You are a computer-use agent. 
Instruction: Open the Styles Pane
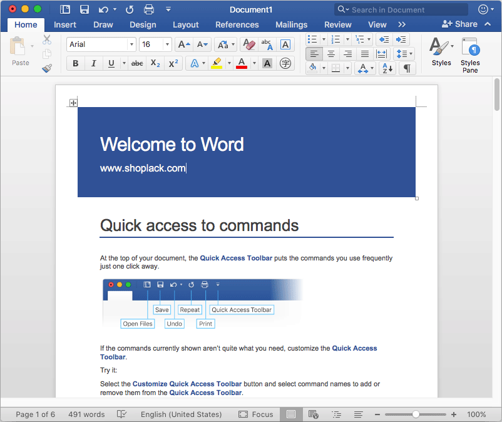(470, 55)
